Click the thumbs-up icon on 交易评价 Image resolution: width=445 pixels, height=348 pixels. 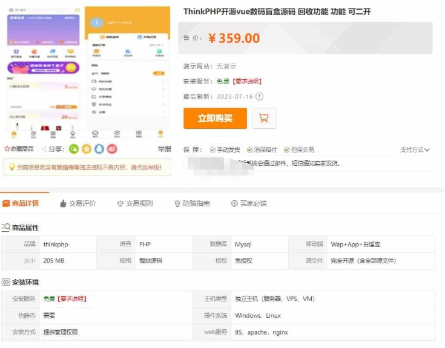pos(63,203)
